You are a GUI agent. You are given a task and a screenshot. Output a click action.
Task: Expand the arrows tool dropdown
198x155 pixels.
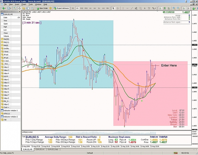(155, 8)
